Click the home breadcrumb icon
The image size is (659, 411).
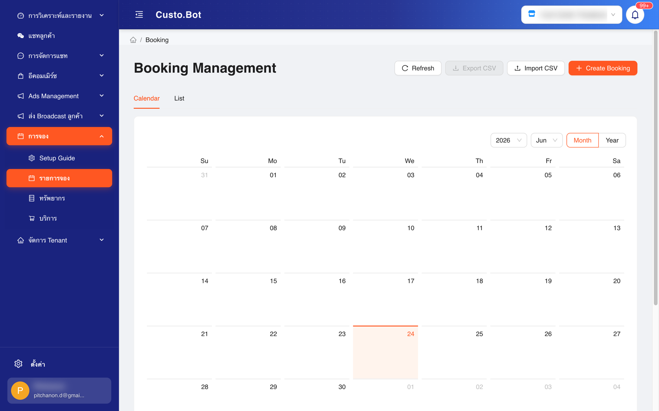pos(133,40)
